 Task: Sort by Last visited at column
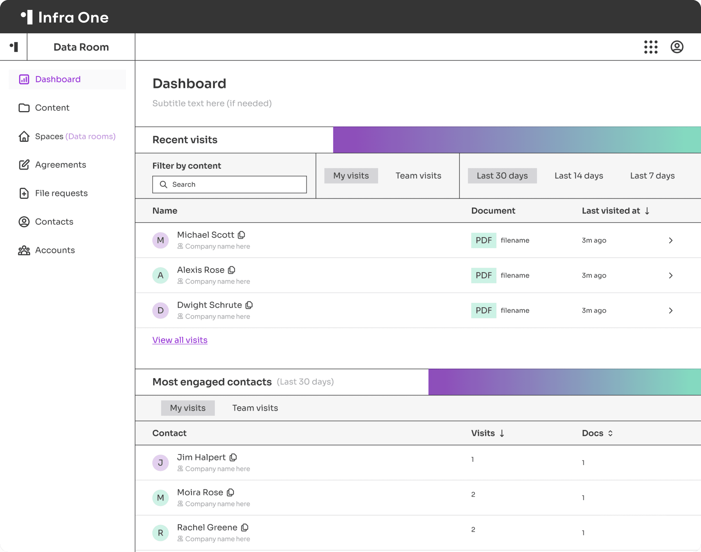click(616, 211)
